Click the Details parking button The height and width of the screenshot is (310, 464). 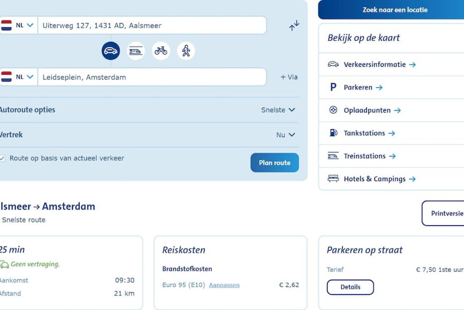pos(350,287)
